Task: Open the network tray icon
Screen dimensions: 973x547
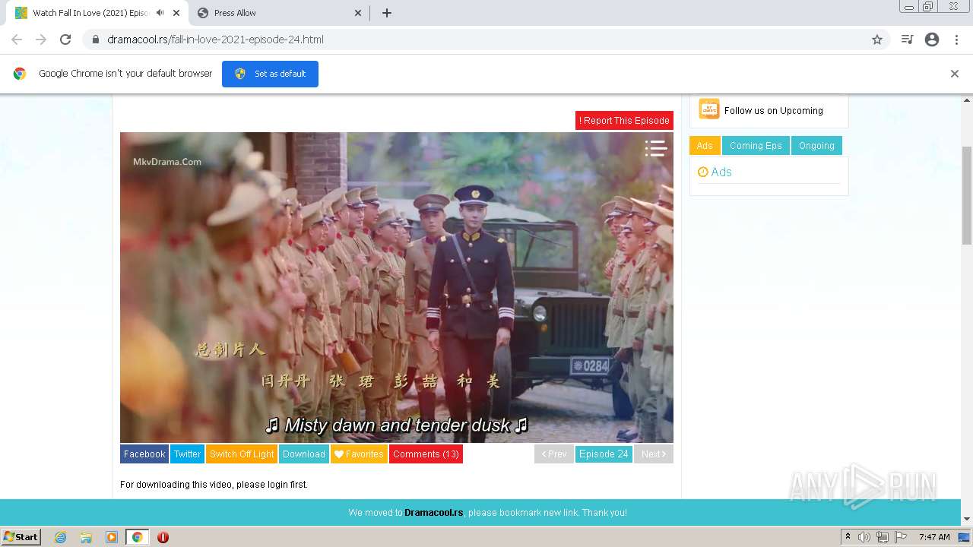Action: (x=883, y=537)
